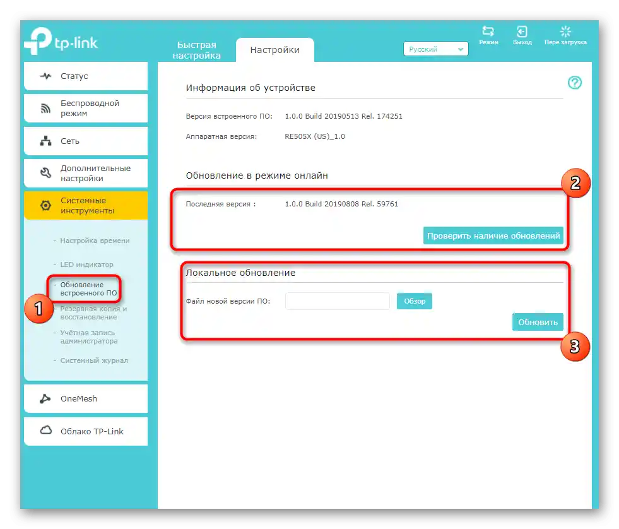Click the Статус pulse icon
Image resolution: width=619 pixels, height=529 pixels.
[46, 76]
